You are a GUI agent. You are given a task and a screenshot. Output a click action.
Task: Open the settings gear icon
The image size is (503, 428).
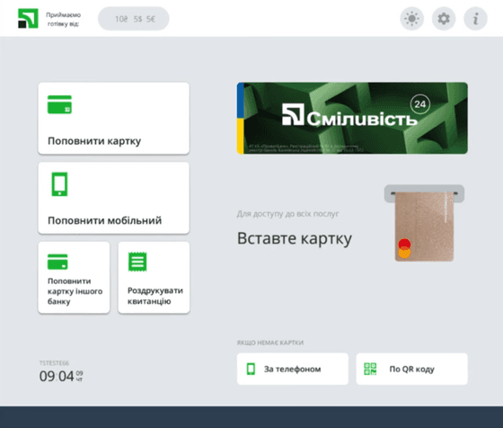[444, 19]
